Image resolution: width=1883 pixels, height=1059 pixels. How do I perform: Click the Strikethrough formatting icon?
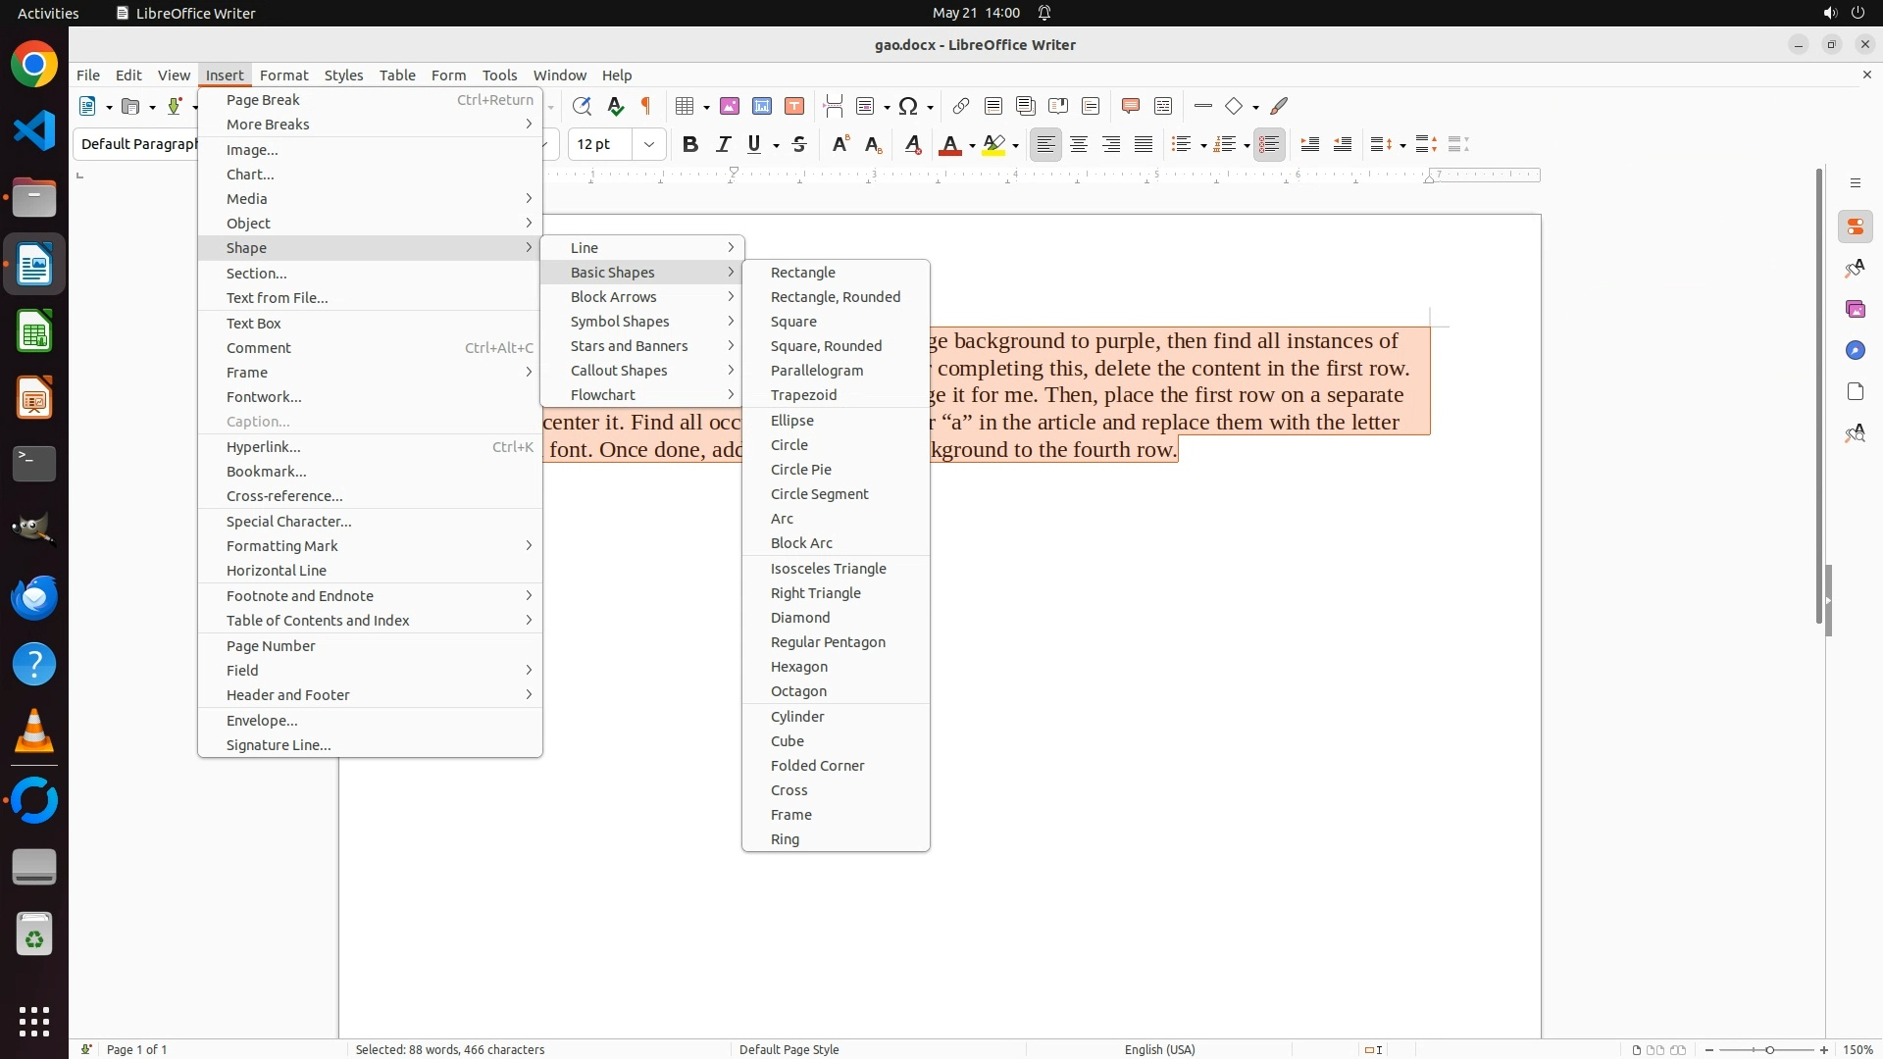(799, 145)
